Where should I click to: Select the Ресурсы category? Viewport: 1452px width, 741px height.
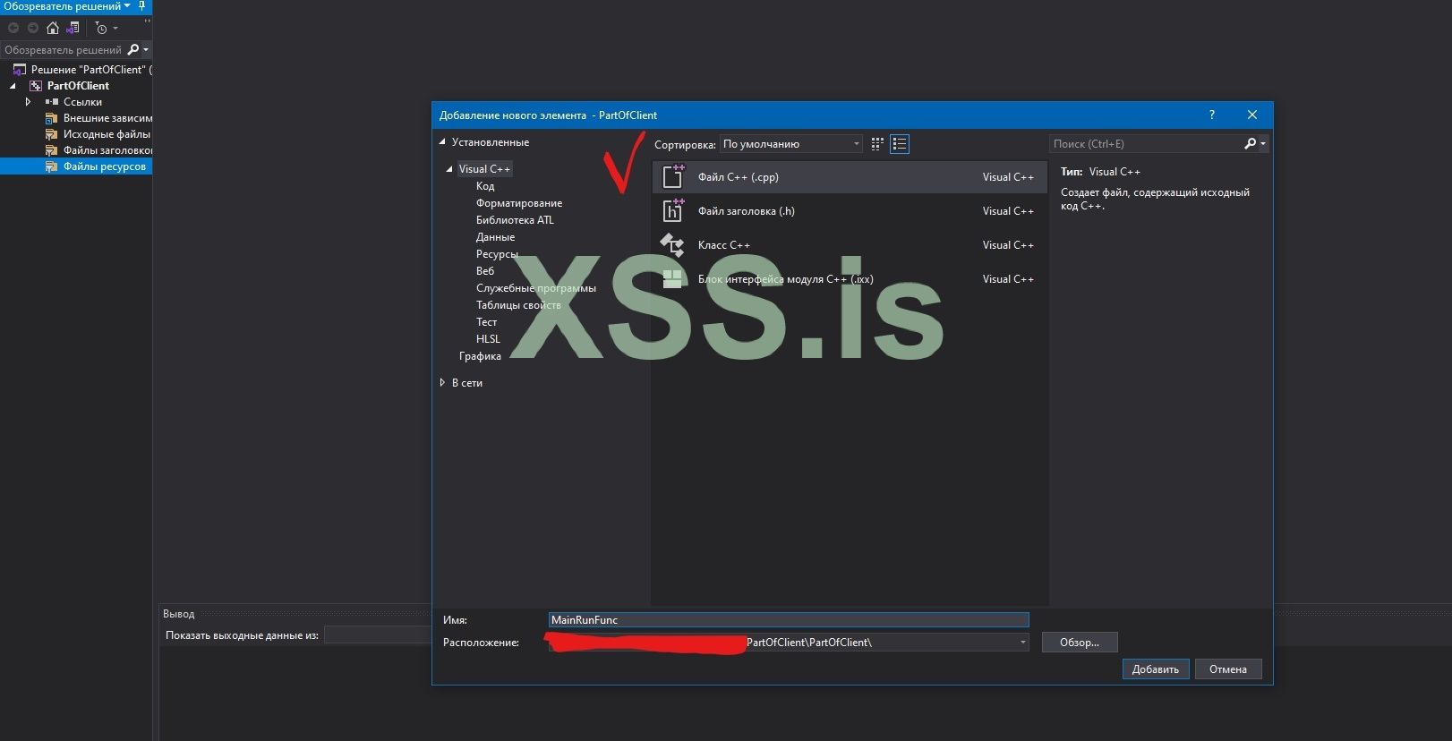point(497,254)
